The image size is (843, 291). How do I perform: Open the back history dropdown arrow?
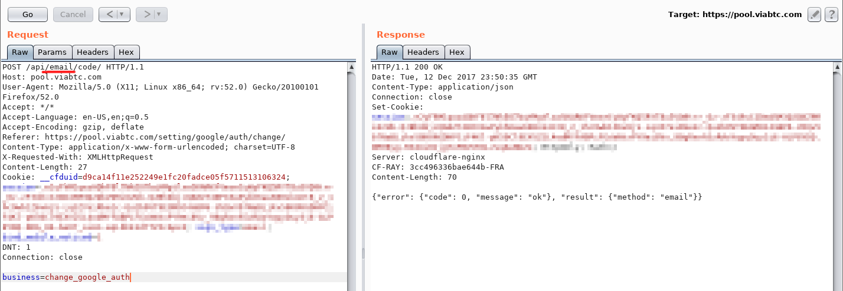(123, 14)
